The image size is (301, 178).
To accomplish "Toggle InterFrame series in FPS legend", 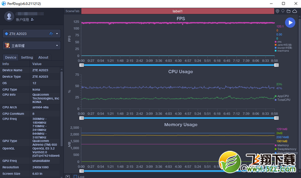I will click(x=282, y=51).
